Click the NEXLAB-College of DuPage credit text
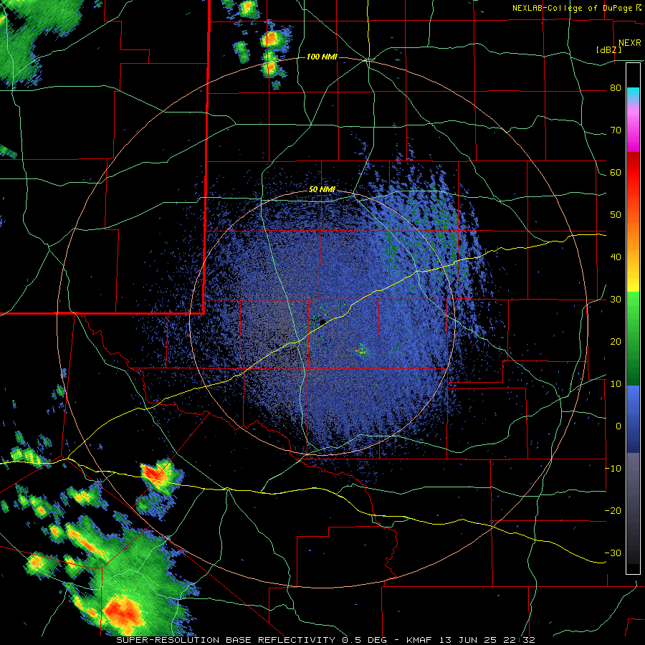The image size is (645, 645). coord(574,8)
